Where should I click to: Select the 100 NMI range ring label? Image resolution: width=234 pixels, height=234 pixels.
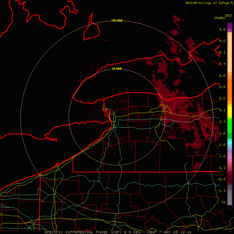click(117, 21)
